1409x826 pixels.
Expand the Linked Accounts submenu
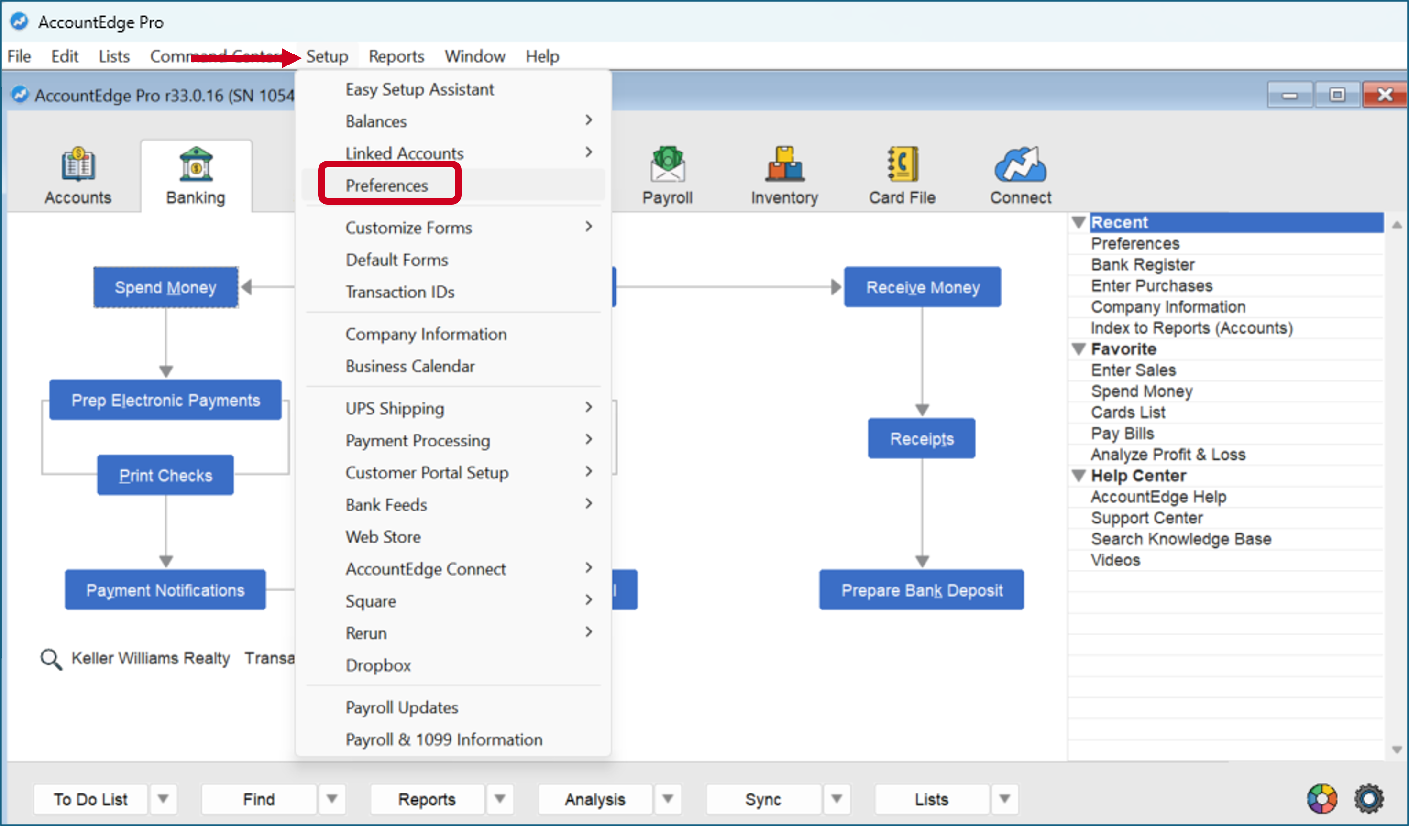[x=453, y=153]
